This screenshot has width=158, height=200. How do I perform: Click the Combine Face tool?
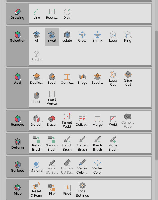(128, 121)
